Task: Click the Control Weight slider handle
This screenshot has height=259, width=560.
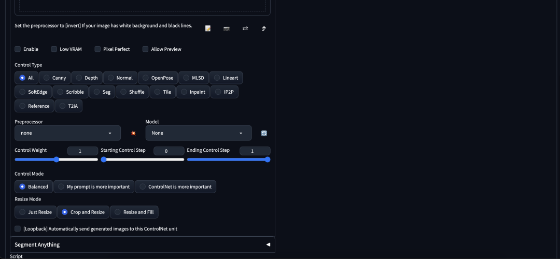Action: 56,160
